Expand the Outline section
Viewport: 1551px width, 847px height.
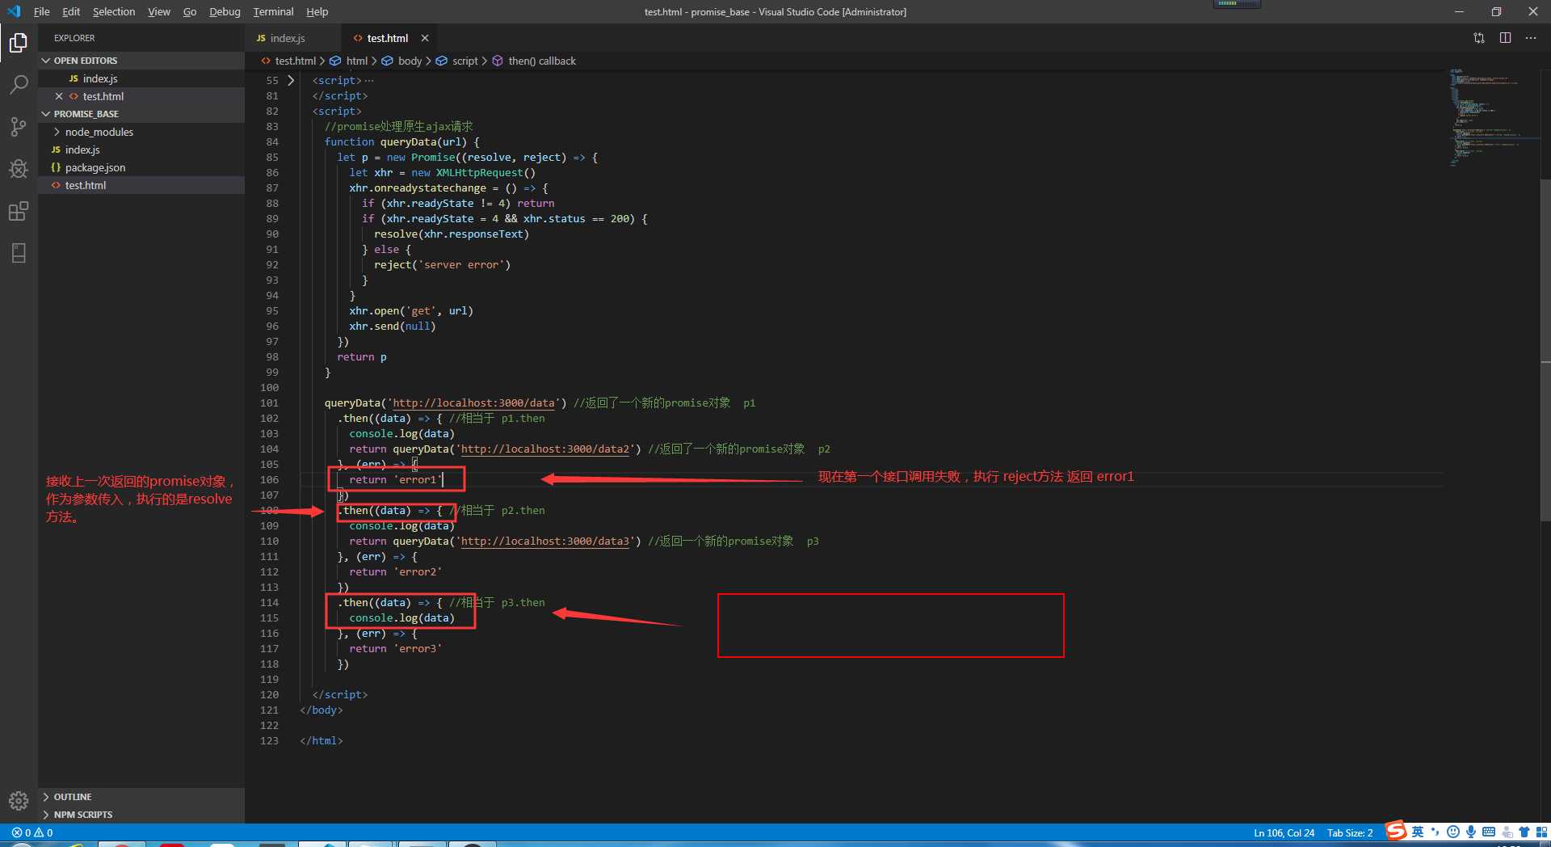(141, 797)
